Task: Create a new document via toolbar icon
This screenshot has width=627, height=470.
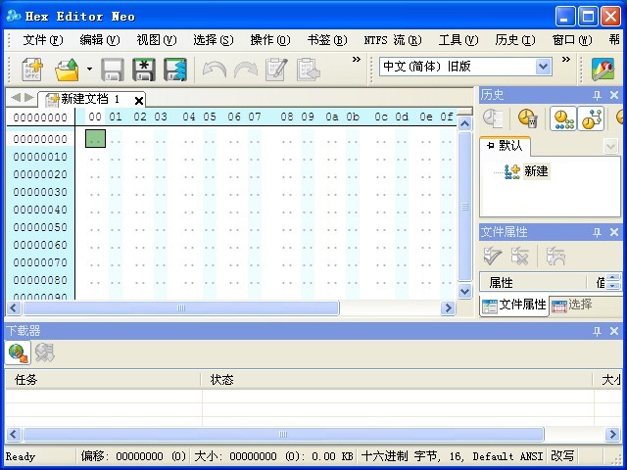Action: [x=32, y=70]
